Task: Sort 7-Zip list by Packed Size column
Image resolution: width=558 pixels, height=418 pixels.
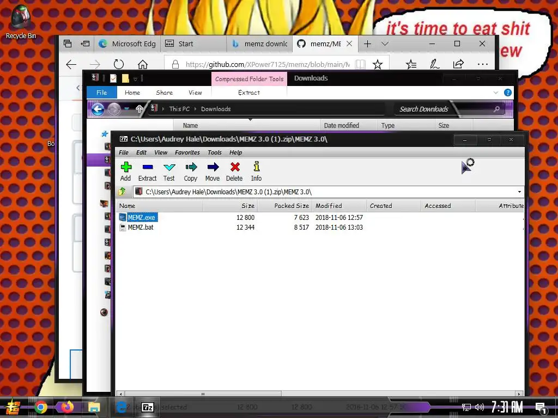Action: coord(285,206)
